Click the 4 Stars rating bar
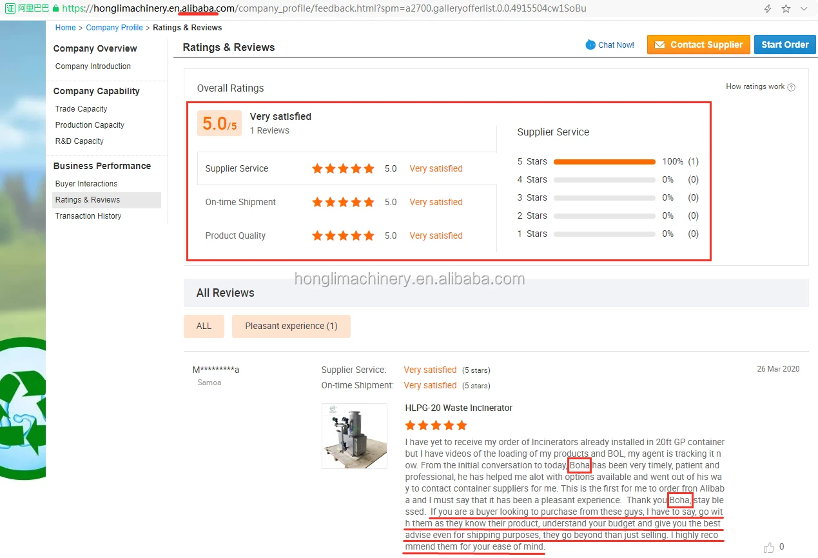The width and height of the screenshot is (818, 558). [605, 179]
